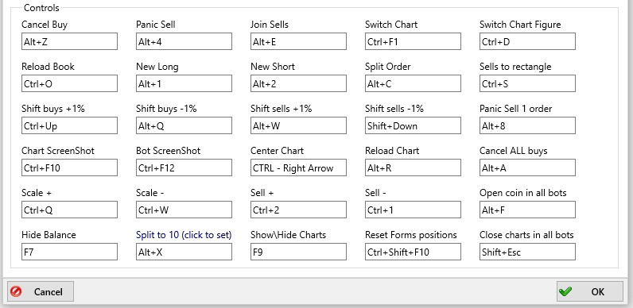Click the Sell - hotkey field
633x308 pixels.
(413, 210)
